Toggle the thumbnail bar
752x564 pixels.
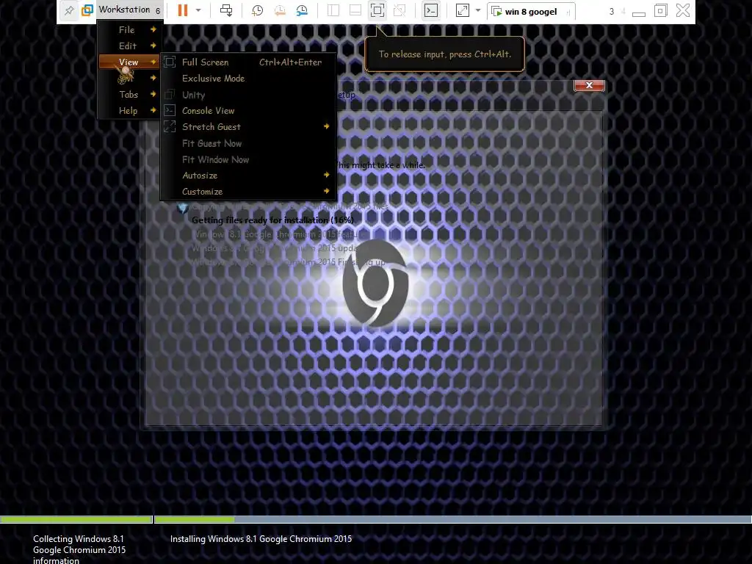click(x=355, y=10)
